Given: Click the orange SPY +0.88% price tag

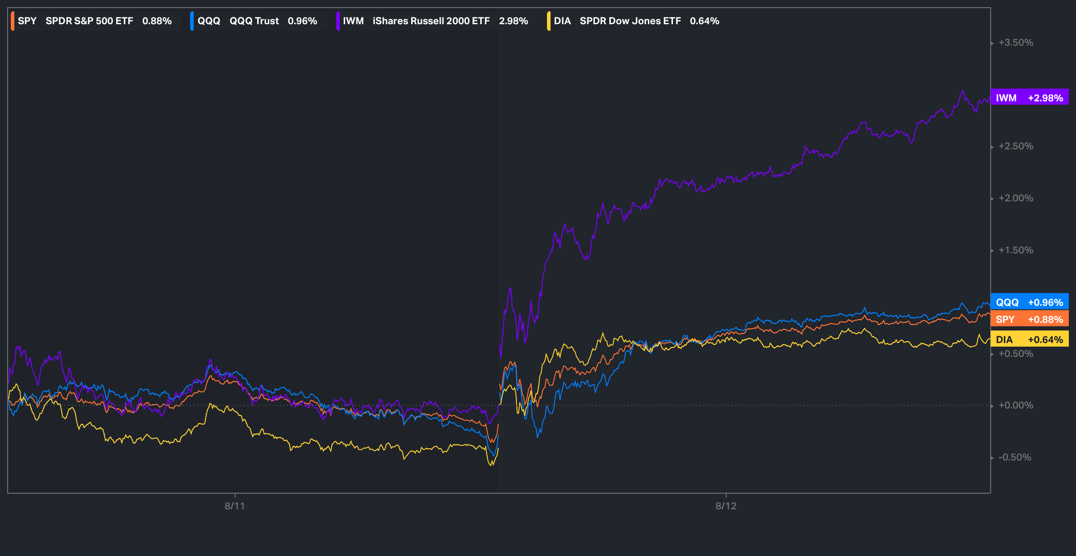Looking at the screenshot, I should coord(1029,319).
